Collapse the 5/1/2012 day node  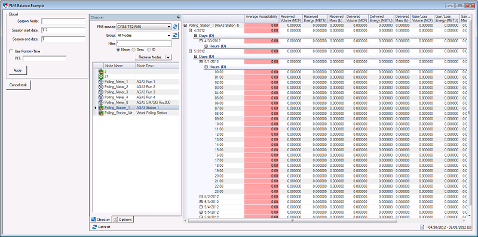coord(201,62)
